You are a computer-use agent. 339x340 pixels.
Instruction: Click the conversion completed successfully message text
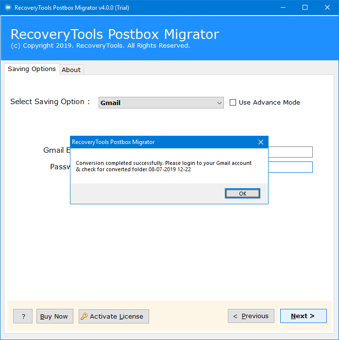click(164, 166)
